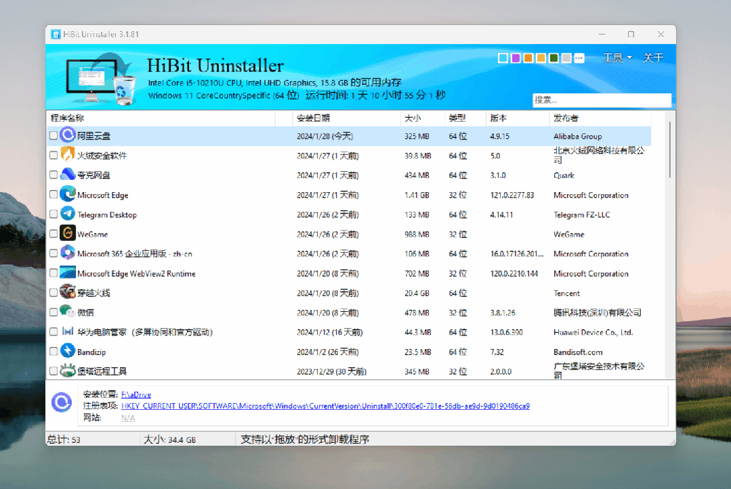Click the 微信 WeChat icon
The width and height of the screenshot is (731, 489).
[68, 312]
